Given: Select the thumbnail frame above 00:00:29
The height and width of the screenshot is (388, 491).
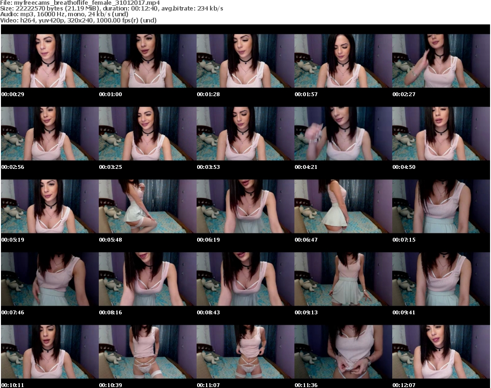Looking at the screenshot, I should pos(49,61).
